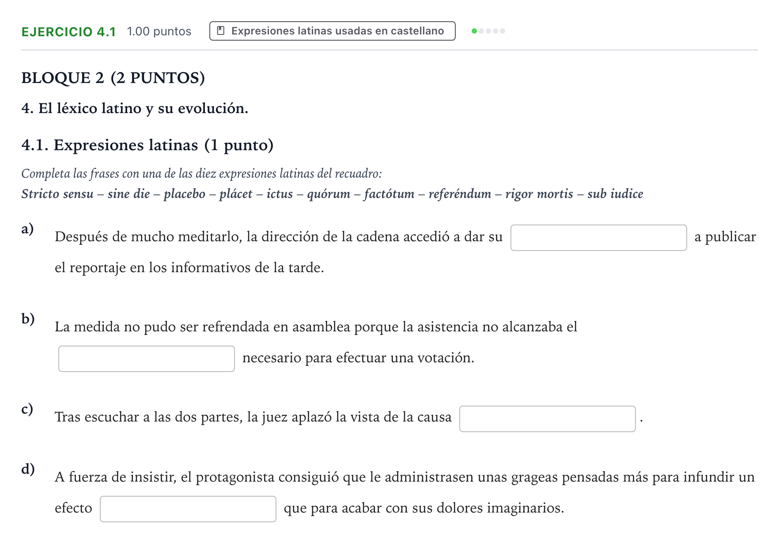The height and width of the screenshot is (555, 779).
Task: Click the expression 'sub iudice' in the list
Action: click(x=615, y=194)
